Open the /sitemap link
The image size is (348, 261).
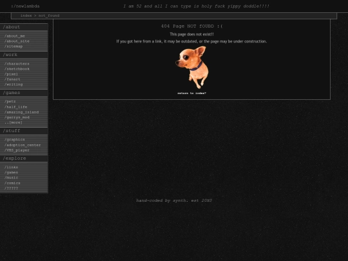(x=14, y=46)
